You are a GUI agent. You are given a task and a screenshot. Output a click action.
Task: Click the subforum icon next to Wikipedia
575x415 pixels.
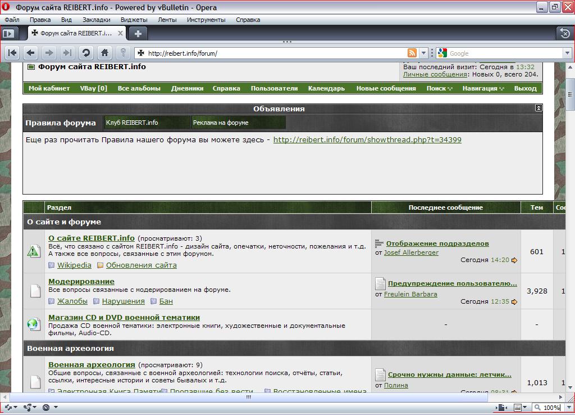pos(51,265)
